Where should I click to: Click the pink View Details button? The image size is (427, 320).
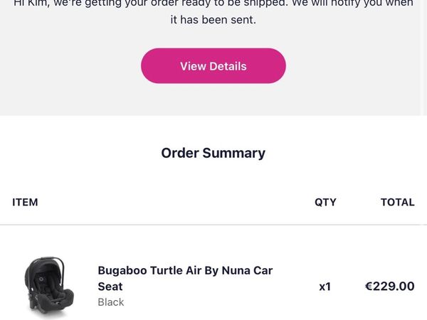coord(213,66)
